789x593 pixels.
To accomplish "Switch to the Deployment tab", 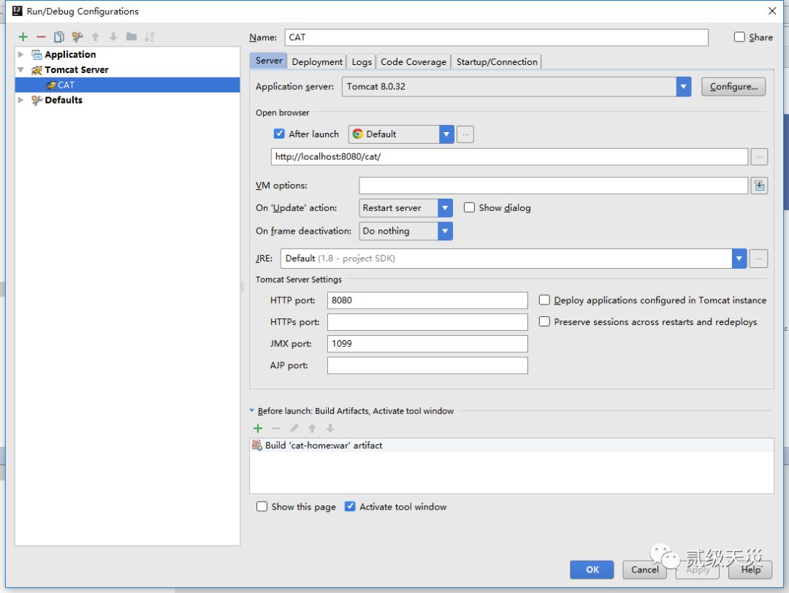I will point(317,62).
